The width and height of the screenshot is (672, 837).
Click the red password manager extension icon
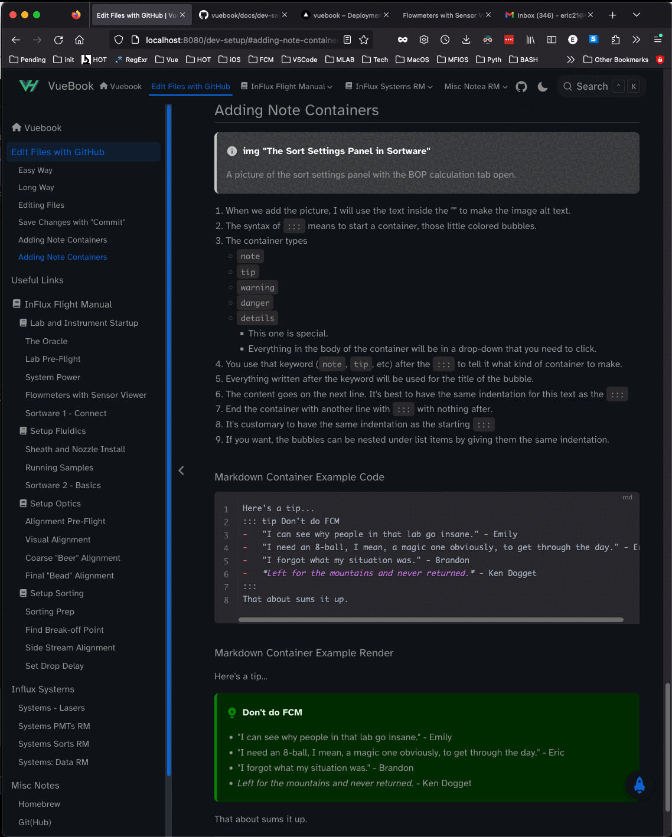(509, 40)
